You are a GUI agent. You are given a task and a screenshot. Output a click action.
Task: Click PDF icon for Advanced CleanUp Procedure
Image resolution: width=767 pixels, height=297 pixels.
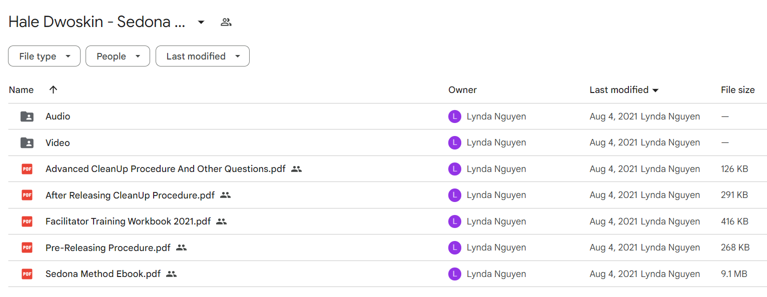27,169
